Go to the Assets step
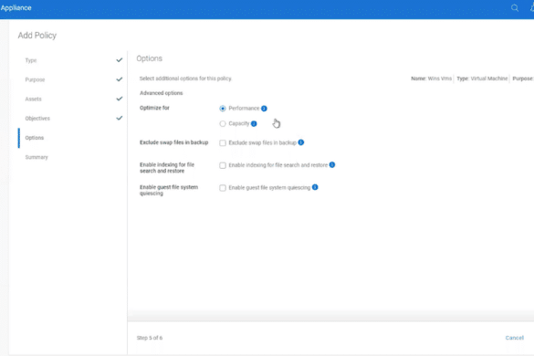 (34, 99)
